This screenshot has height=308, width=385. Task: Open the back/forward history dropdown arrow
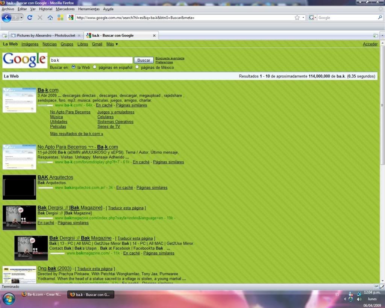click(x=21, y=18)
